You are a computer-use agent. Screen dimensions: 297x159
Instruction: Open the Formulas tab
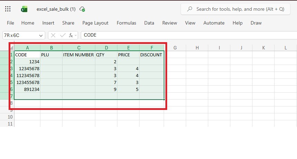click(x=126, y=23)
